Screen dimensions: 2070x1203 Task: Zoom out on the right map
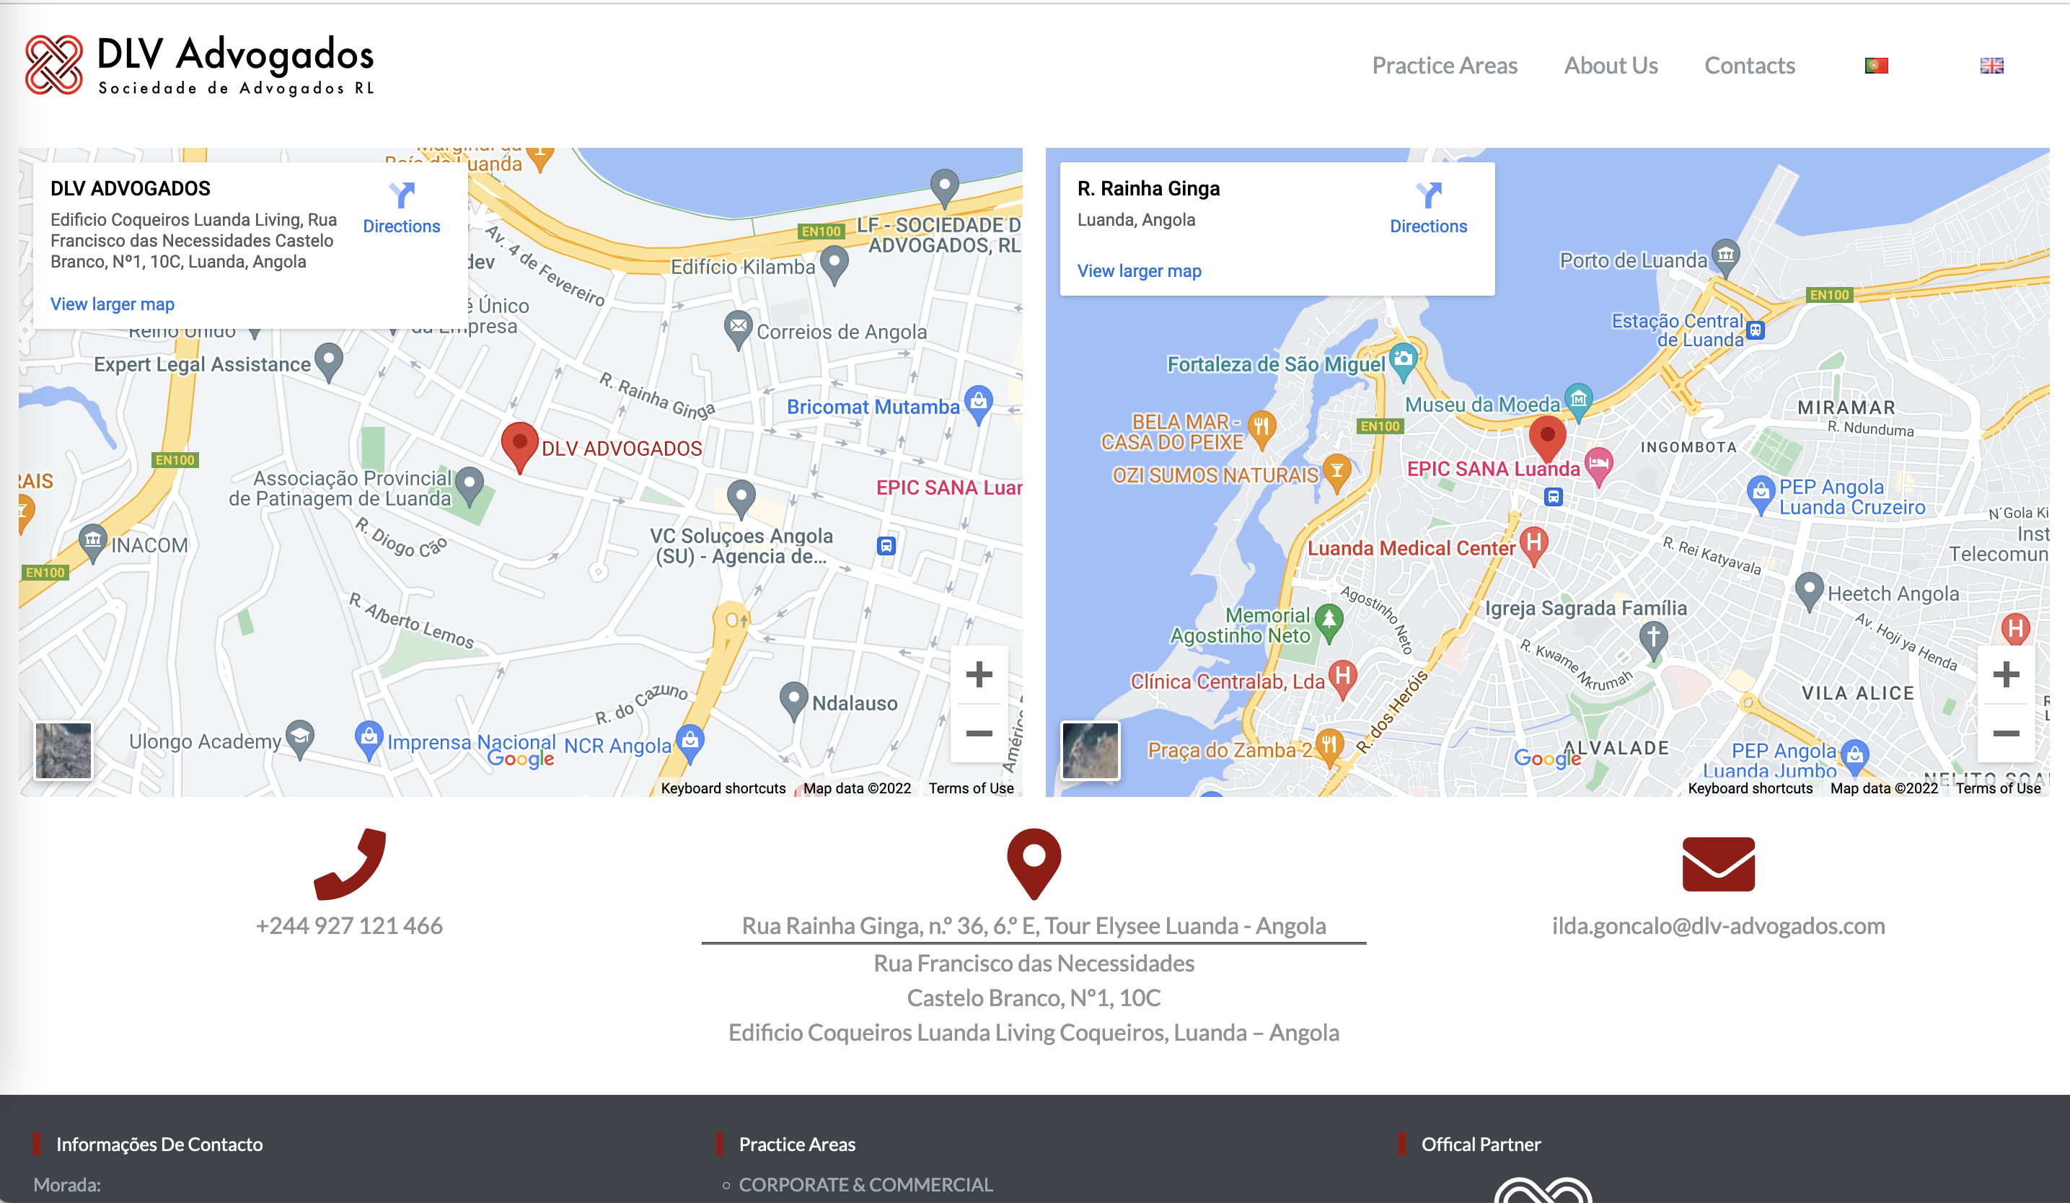click(2005, 733)
